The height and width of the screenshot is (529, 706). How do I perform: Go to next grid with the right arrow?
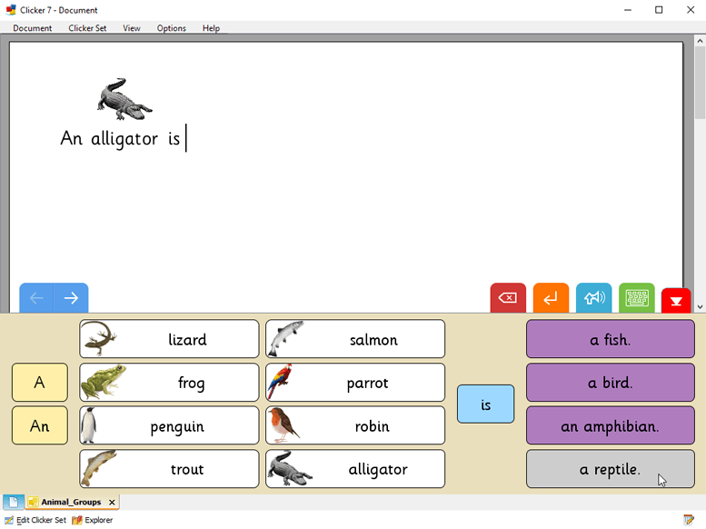click(71, 298)
